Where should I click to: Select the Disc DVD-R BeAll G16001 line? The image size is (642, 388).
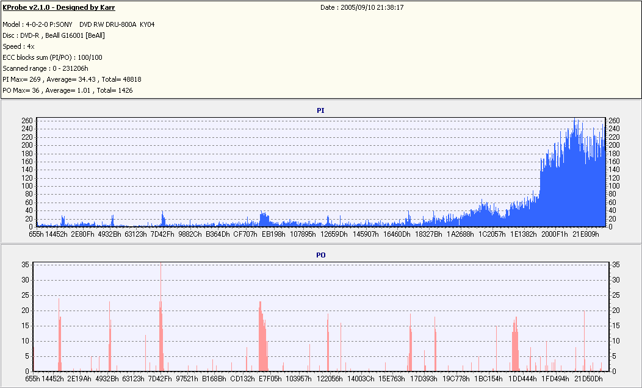[54, 35]
